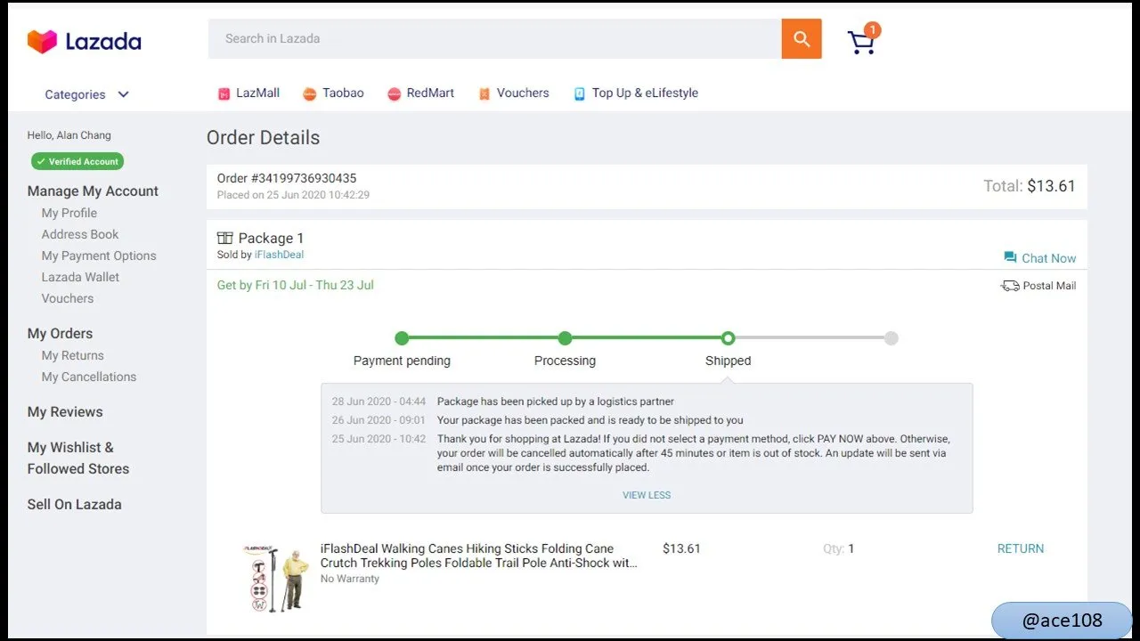The height and width of the screenshot is (641, 1140).
Task: Open the shopping cart icon
Action: pos(861,43)
